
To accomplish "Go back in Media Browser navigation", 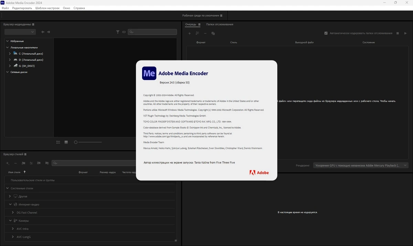I will (x=43, y=32).
